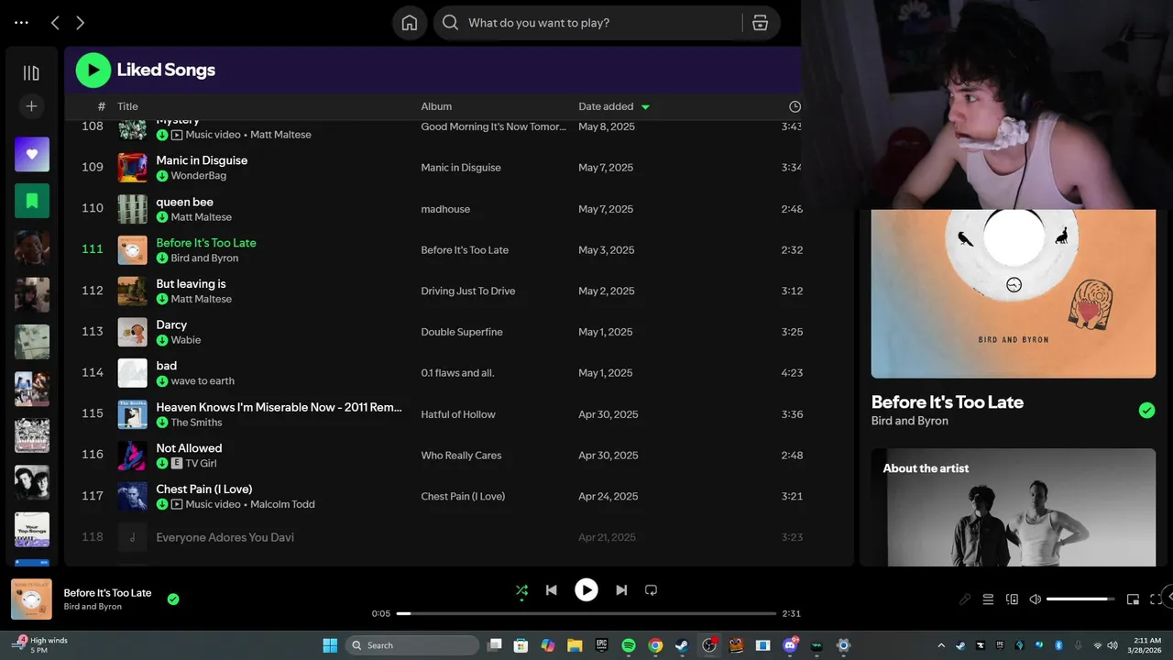The height and width of the screenshot is (660, 1173).
Task: Select the track But leaving is
Action: (x=191, y=284)
